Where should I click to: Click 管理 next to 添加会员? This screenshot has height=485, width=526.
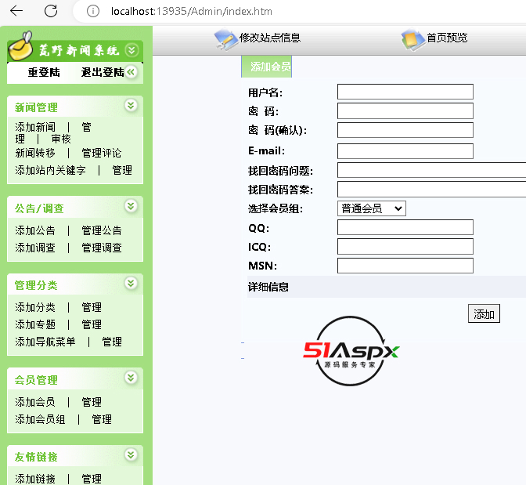(92, 402)
